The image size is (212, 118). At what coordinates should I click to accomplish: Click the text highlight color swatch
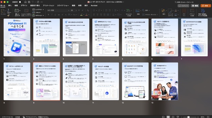tap(82, 15)
